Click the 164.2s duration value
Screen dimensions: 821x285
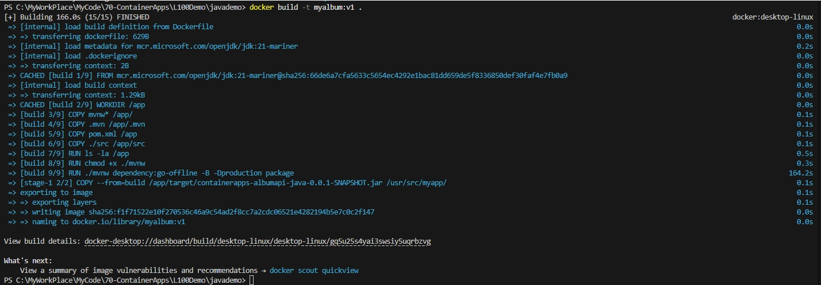point(801,173)
